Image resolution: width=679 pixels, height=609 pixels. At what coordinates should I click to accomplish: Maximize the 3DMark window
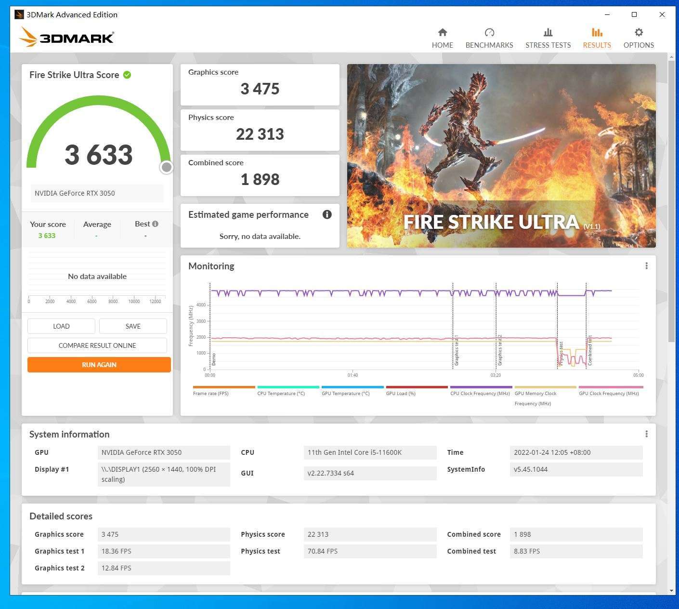click(x=634, y=14)
